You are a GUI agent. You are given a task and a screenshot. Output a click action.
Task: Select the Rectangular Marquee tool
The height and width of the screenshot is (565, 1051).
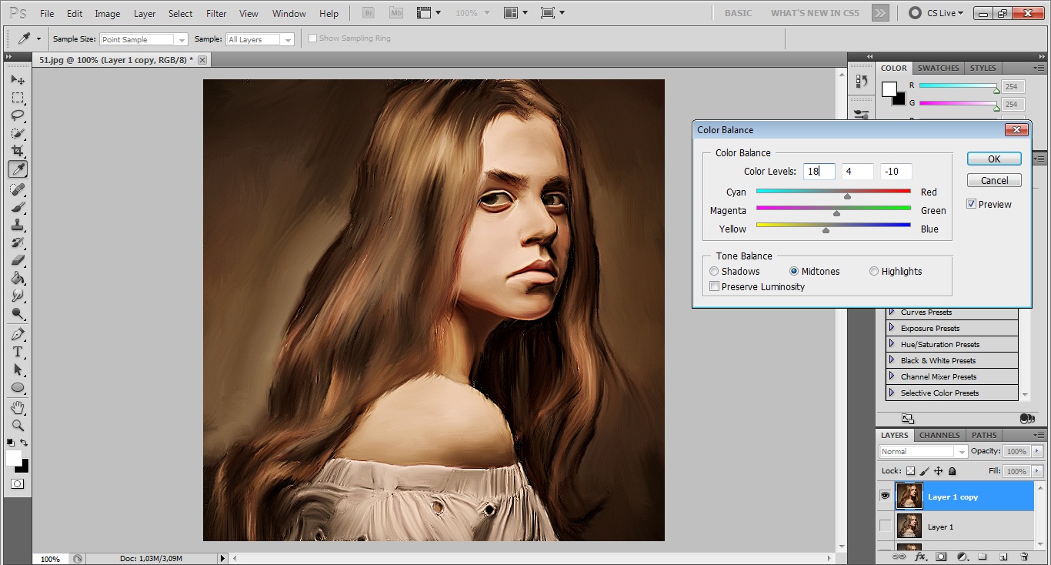[17, 98]
